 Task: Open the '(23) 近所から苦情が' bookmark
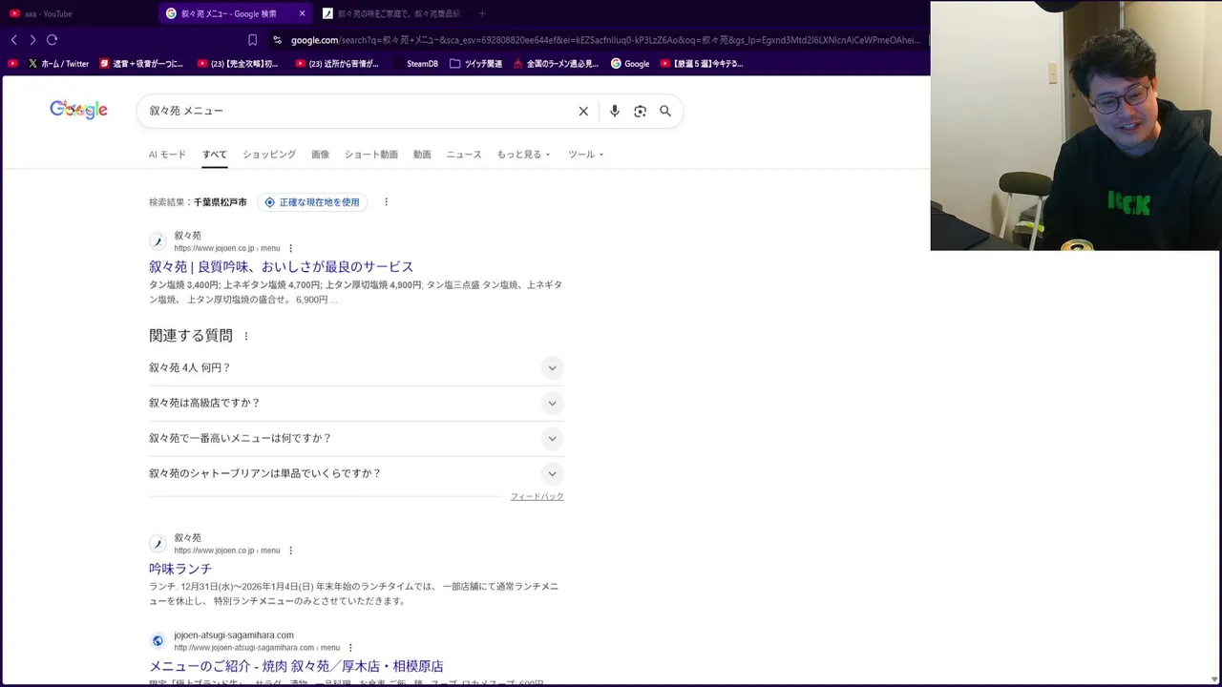click(336, 64)
